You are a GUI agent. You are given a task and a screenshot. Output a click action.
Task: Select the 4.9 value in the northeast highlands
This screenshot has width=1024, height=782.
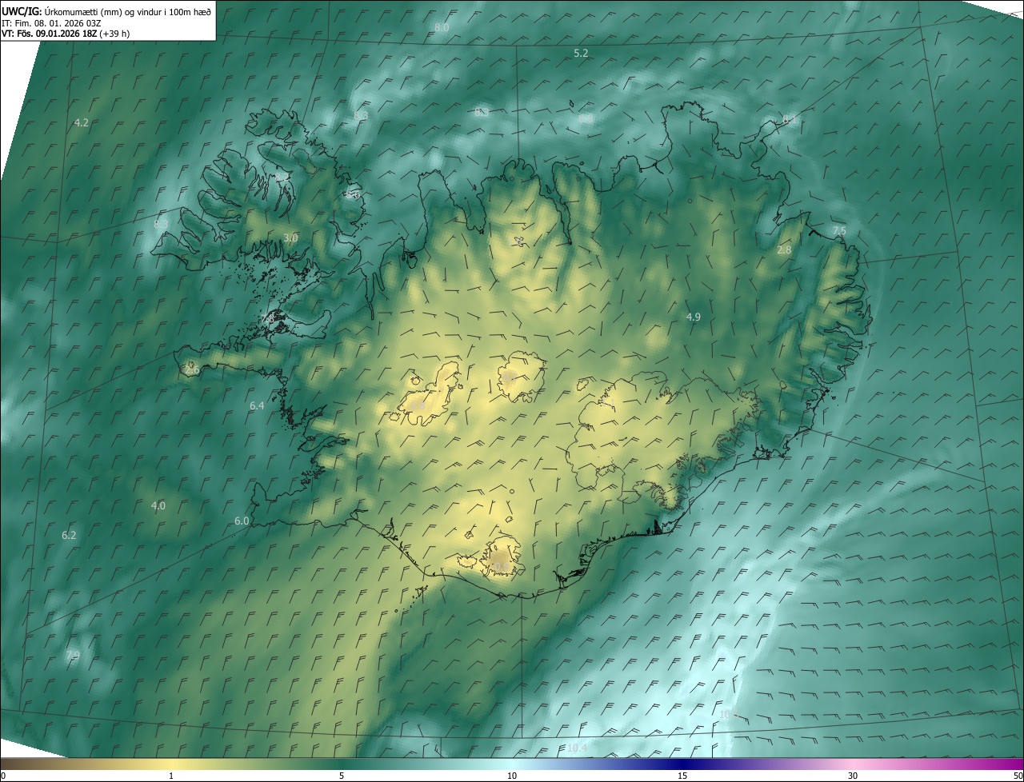pyautogui.click(x=693, y=317)
